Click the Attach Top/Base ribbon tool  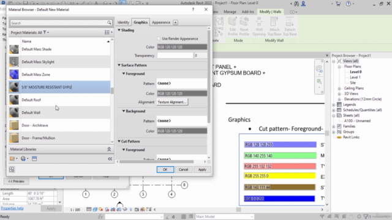(x=274, y=26)
